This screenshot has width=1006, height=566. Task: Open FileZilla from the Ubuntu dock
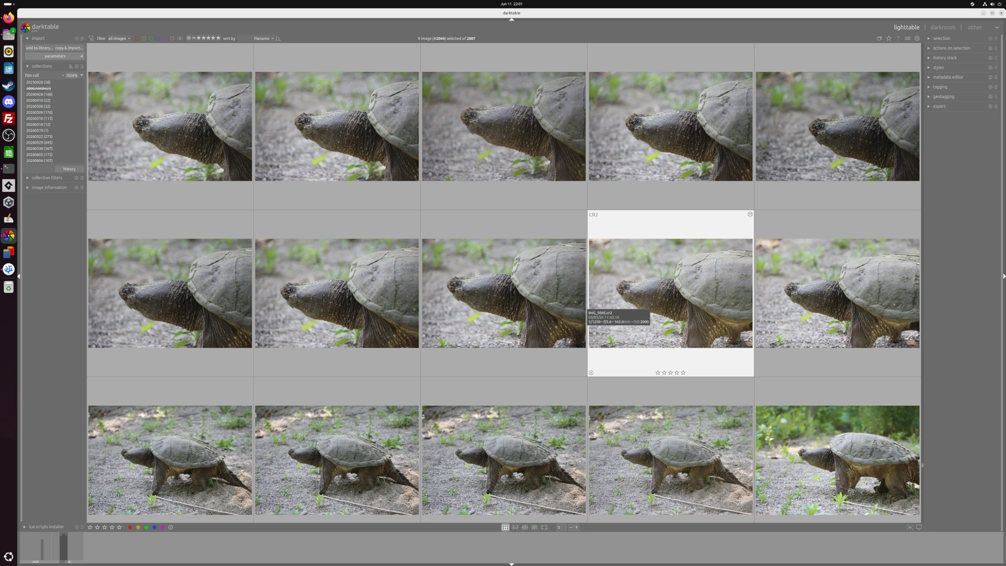point(8,118)
